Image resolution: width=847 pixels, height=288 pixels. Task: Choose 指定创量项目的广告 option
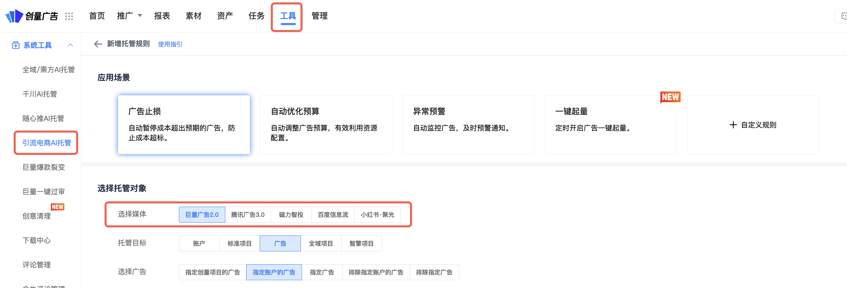(x=212, y=272)
